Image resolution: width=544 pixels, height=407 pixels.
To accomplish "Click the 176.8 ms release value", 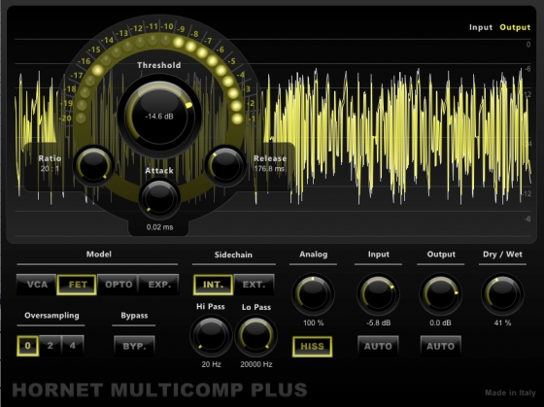I will pyautogui.click(x=270, y=169).
